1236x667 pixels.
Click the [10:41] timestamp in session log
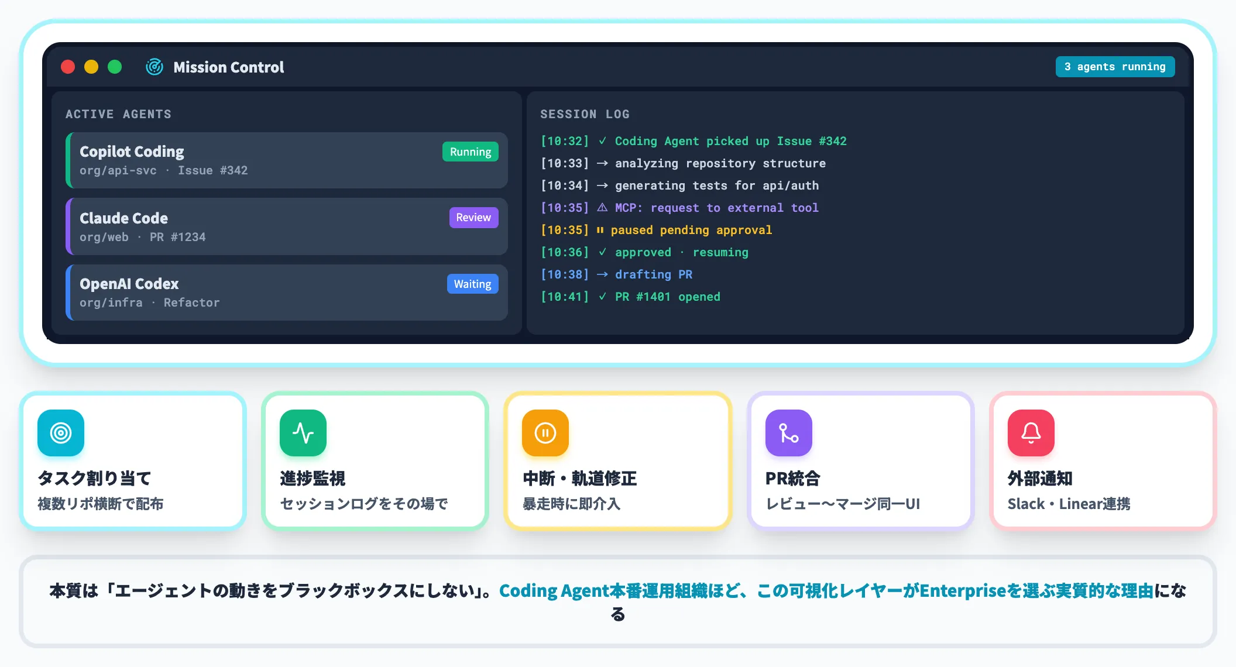tap(565, 297)
